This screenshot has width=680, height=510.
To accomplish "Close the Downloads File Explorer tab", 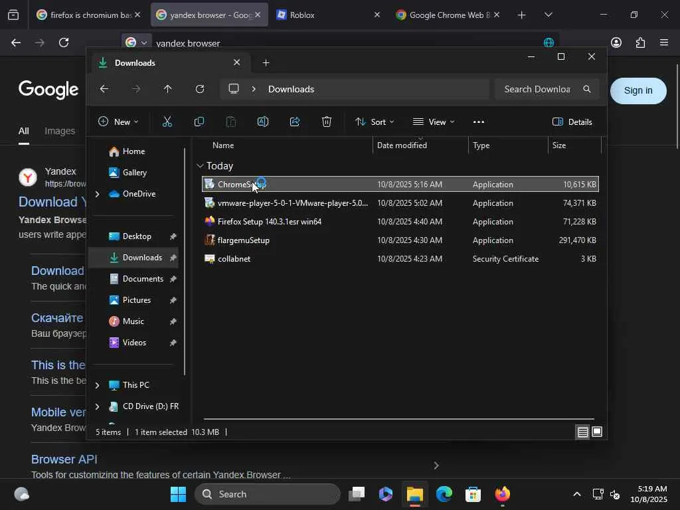I will [x=237, y=62].
